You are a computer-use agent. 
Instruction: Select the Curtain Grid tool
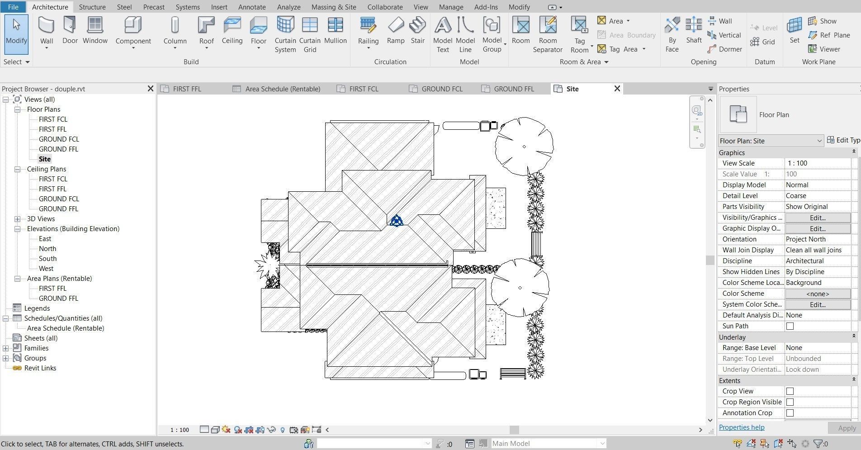[310, 35]
